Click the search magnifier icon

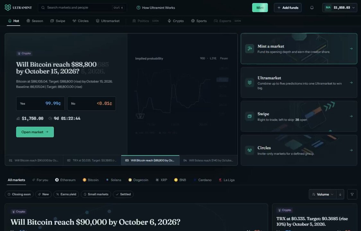click(x=43, y=8)
